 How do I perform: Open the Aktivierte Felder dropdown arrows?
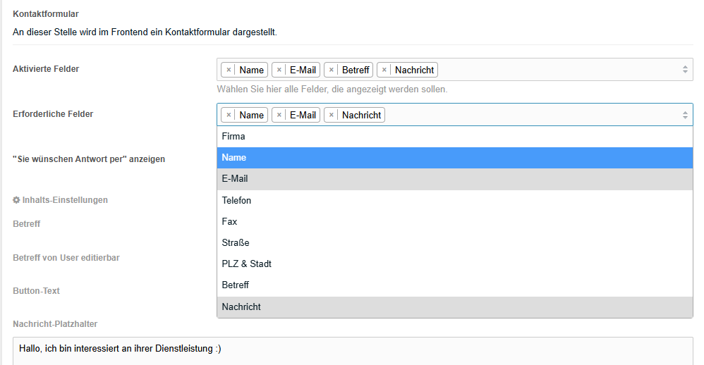tap(685, 70)
